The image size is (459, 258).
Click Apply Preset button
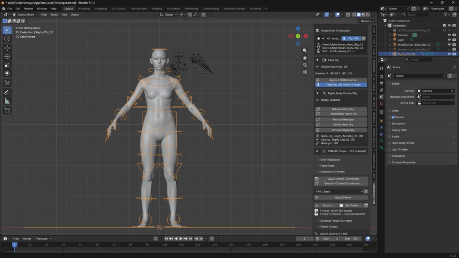(x=341, y=198)
